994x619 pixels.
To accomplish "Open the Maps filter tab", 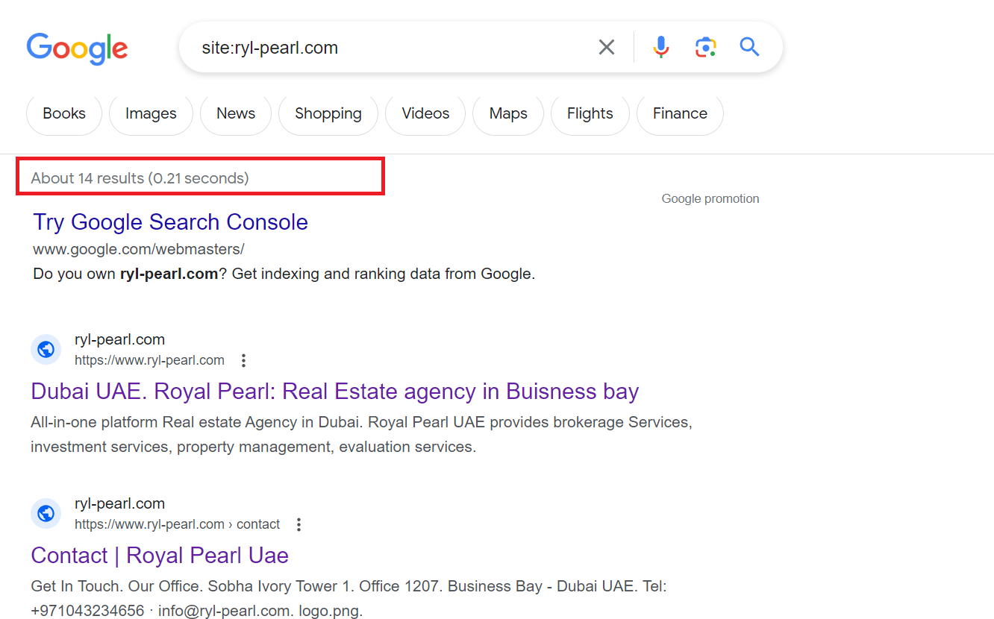I will point(508,113).
